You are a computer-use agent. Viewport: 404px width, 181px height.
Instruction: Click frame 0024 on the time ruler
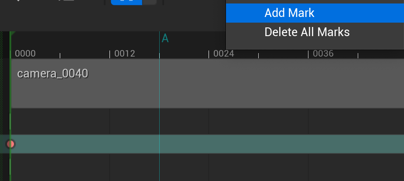click(x=223, y=54)
